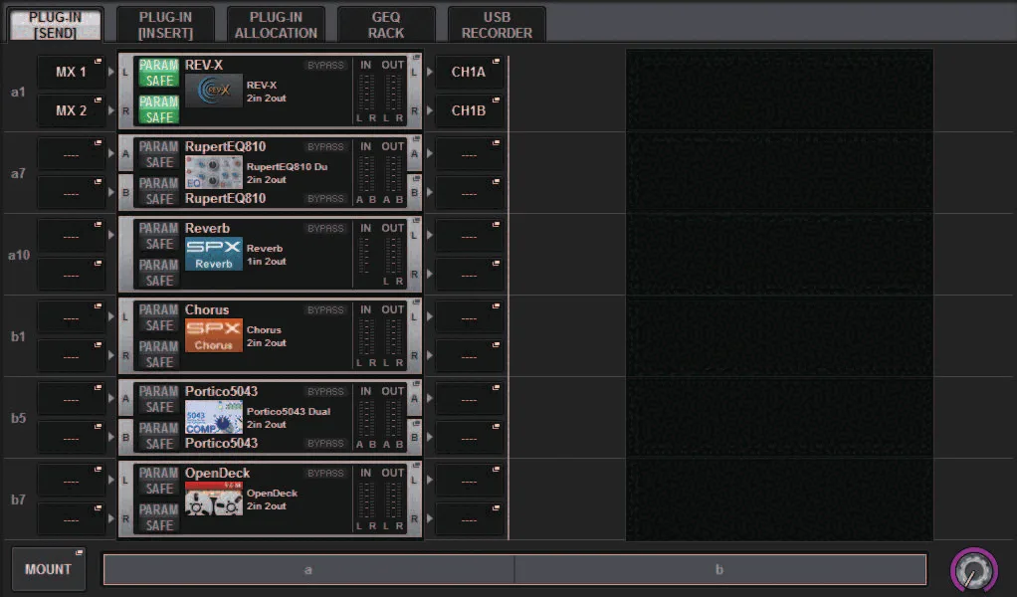
Task: Bypass Portico5043 channel B
Action: point(325,444)
